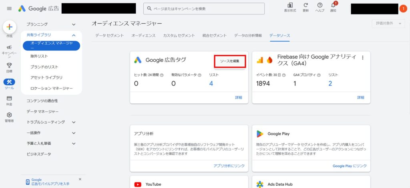Click the オーディエンス マネージャー page heading
This screenshot has height=188, width=410.
pos(127,24)
